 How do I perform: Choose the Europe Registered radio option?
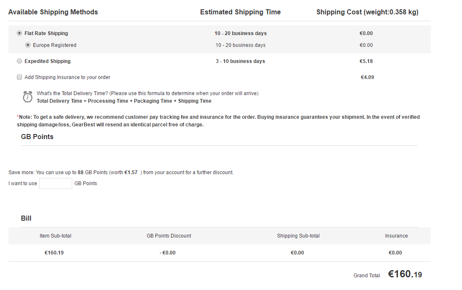[28, 45]
